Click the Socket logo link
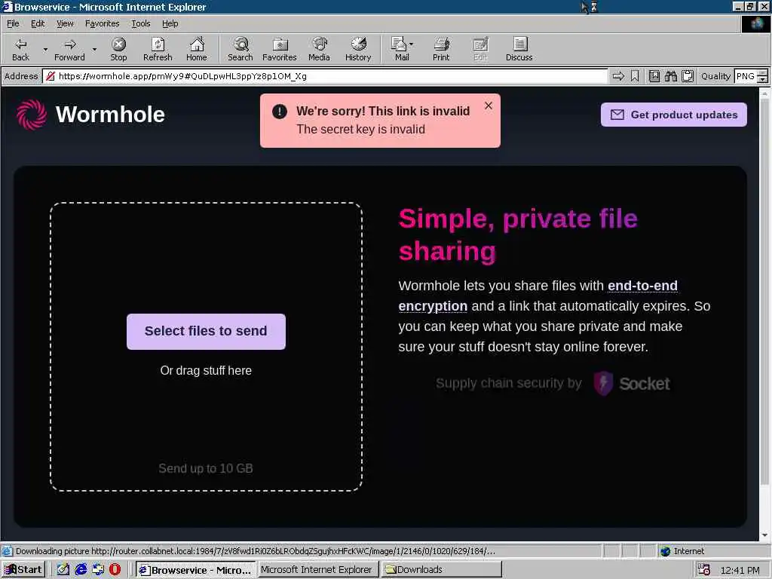The height and width of the screenshot is (579, 772). click(x=632, y=383)
